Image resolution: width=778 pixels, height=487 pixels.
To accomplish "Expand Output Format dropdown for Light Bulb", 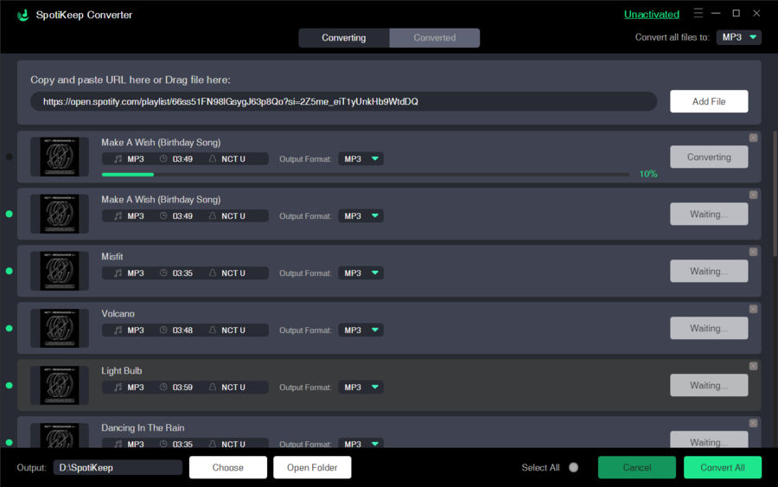I will (360, 388).
